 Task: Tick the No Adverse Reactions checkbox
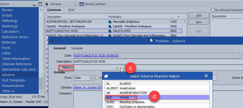pyautogui.click(x=213, y=10)
